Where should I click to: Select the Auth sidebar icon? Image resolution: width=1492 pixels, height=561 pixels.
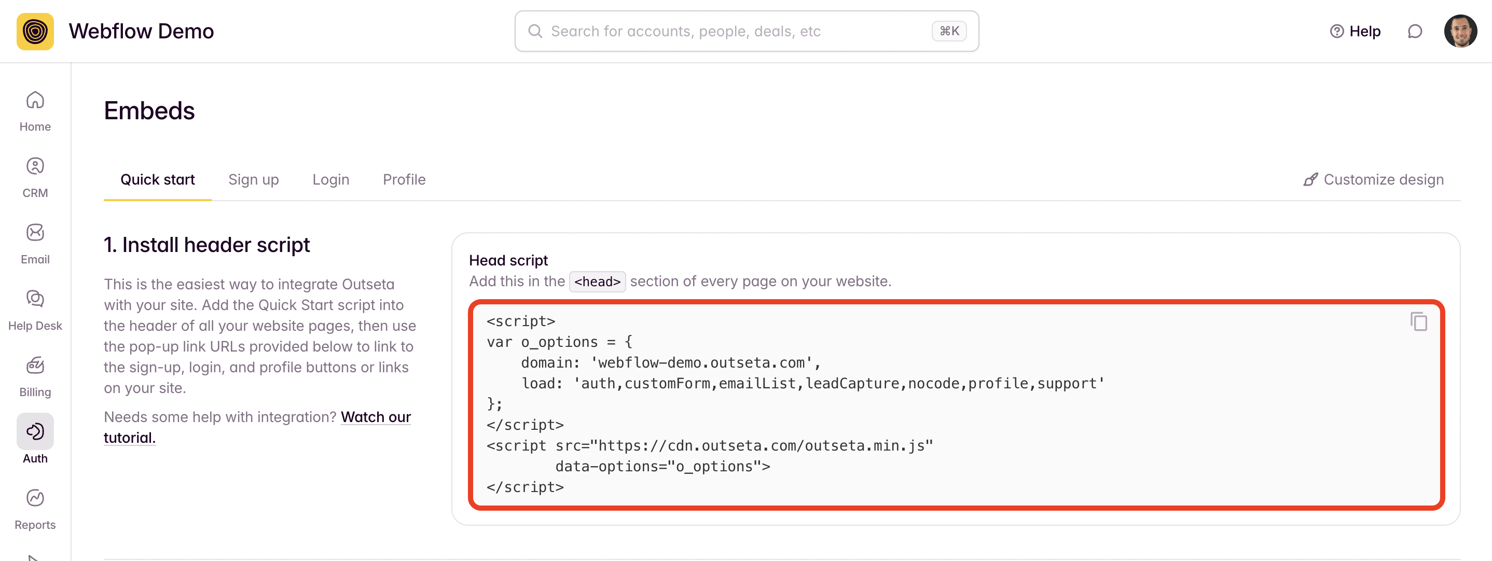tap(35, 431)
